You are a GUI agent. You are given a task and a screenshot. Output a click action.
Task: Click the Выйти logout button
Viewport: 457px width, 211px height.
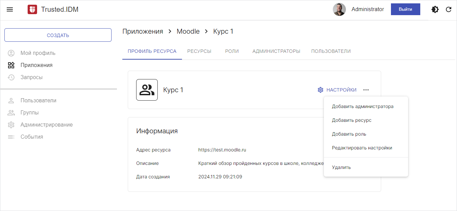click(x=405, y=9)
